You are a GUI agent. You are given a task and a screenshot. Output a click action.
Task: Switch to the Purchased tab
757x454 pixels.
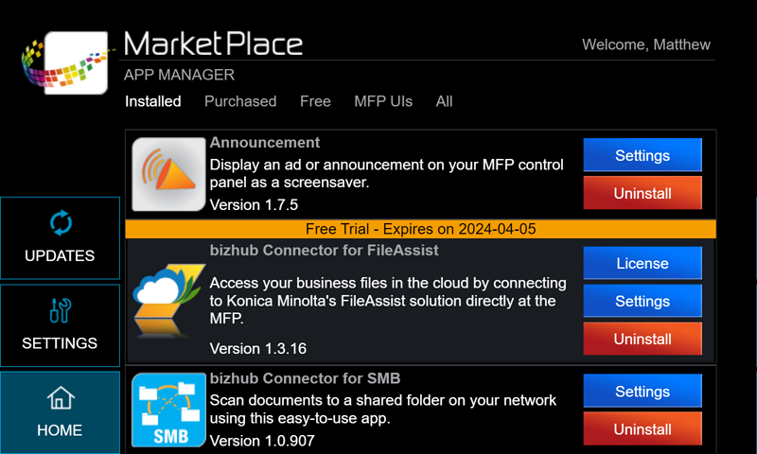pyautogui.click(x=240, y=101)
